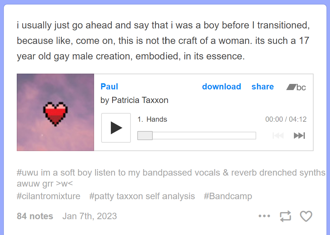
Task: Browse the #patty taxxon self analysis tag
Action: 142,196
